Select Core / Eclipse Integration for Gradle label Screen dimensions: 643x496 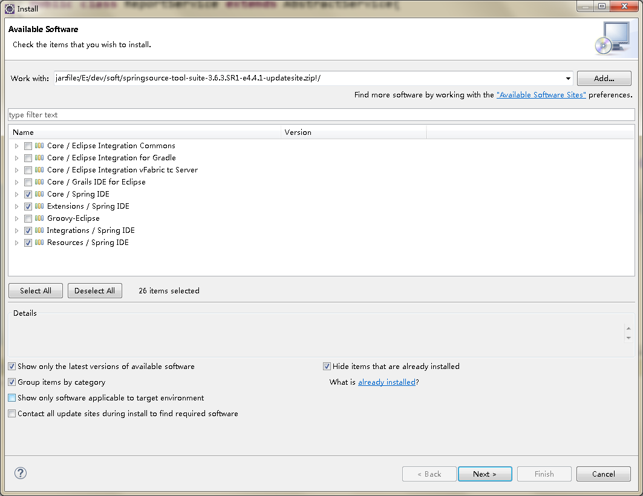click(111, 158)
